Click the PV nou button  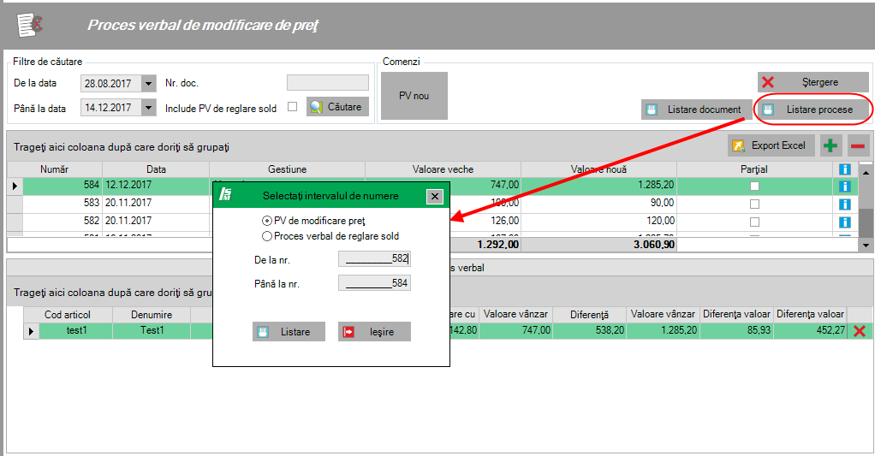tap(414, 96)
